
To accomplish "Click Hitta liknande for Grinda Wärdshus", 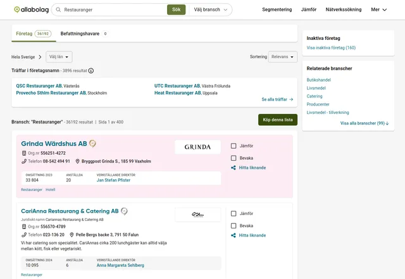I will pyautogui.click(x=252, y=168).
